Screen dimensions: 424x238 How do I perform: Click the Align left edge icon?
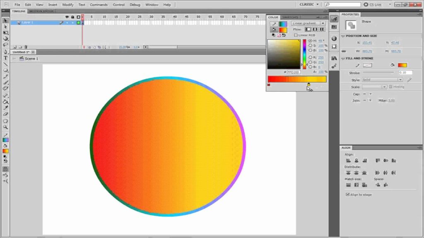348,161
